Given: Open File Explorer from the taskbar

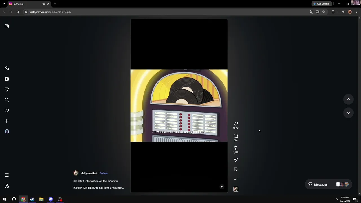Looking at the screenshot, I should tap(41, 199).
